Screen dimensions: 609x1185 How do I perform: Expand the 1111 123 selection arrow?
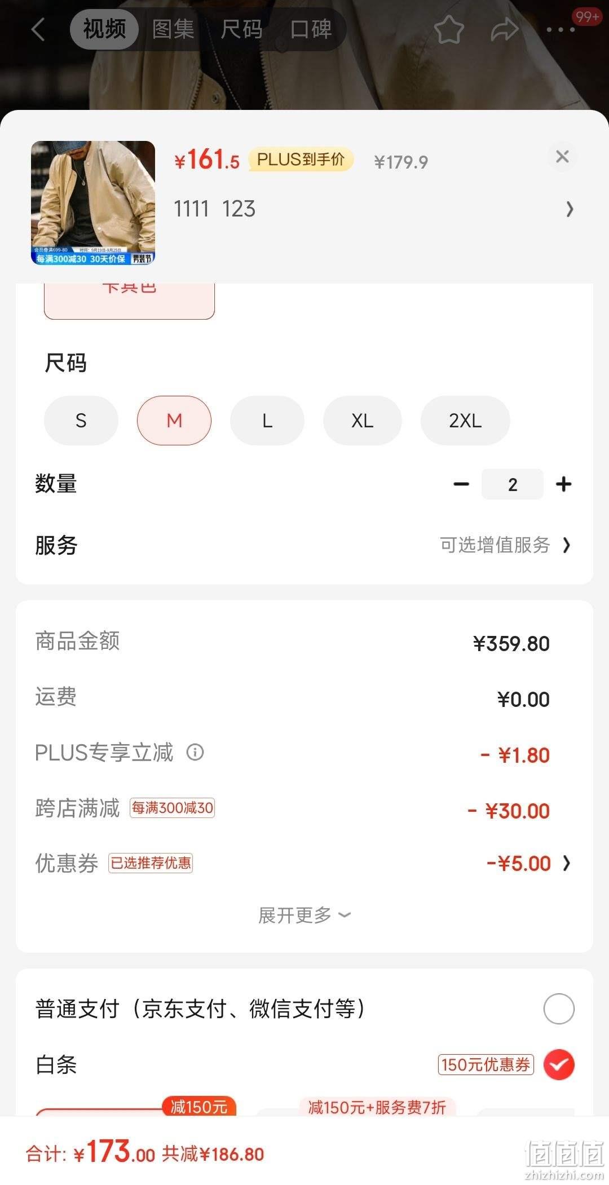[569, 209]
